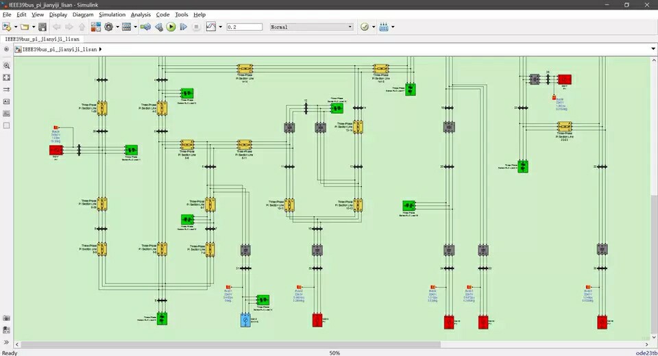Select the Area tool in the palette
The height and width of the screenshot is (356, 658).
6,125
